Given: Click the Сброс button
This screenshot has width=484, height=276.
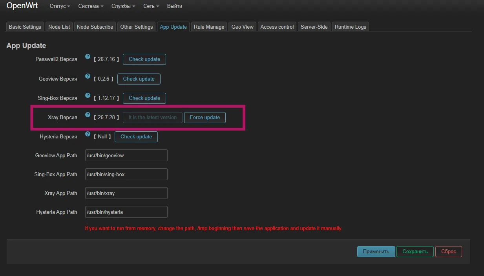Looking at the screenshot, I should click(x=449, y=252).
